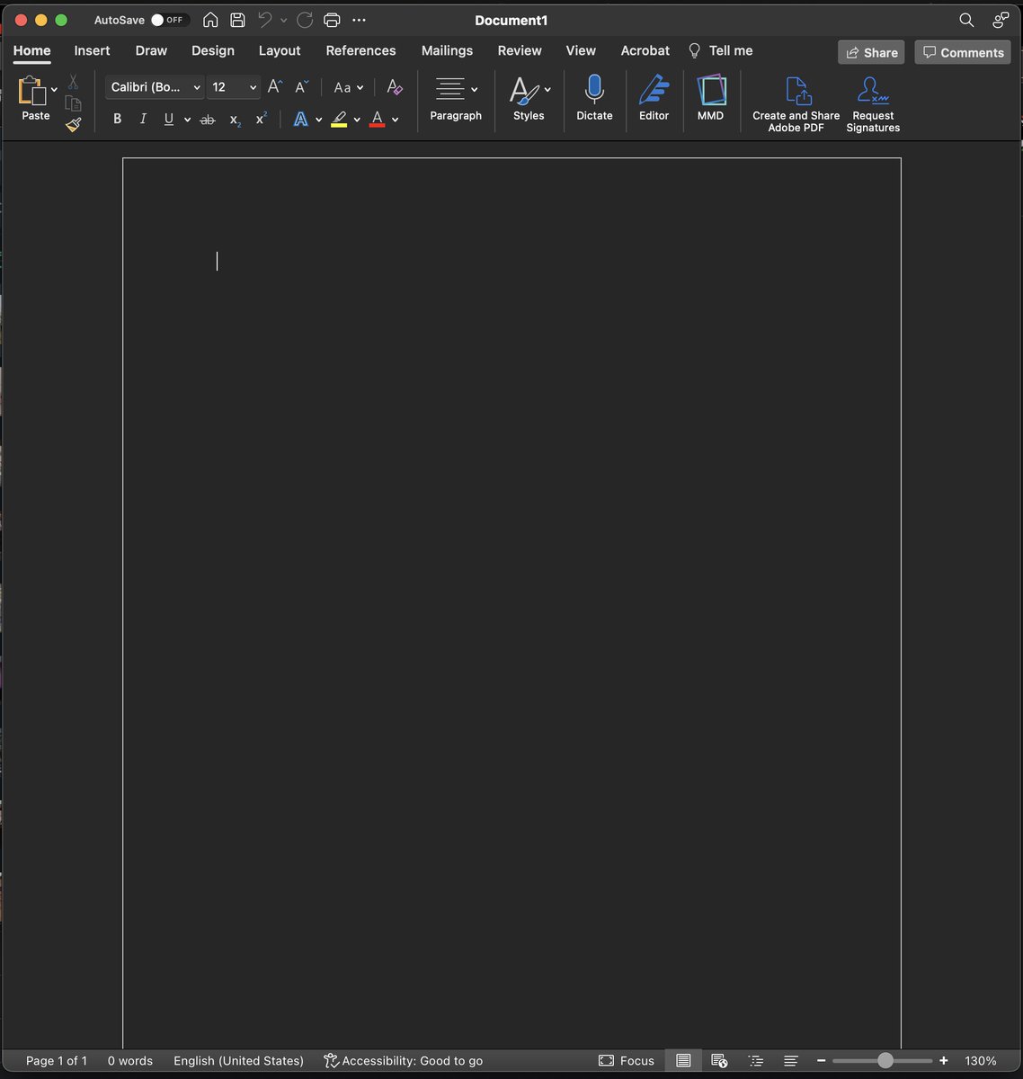
Task: Click the Share button
Action: (x=871, y=52)
